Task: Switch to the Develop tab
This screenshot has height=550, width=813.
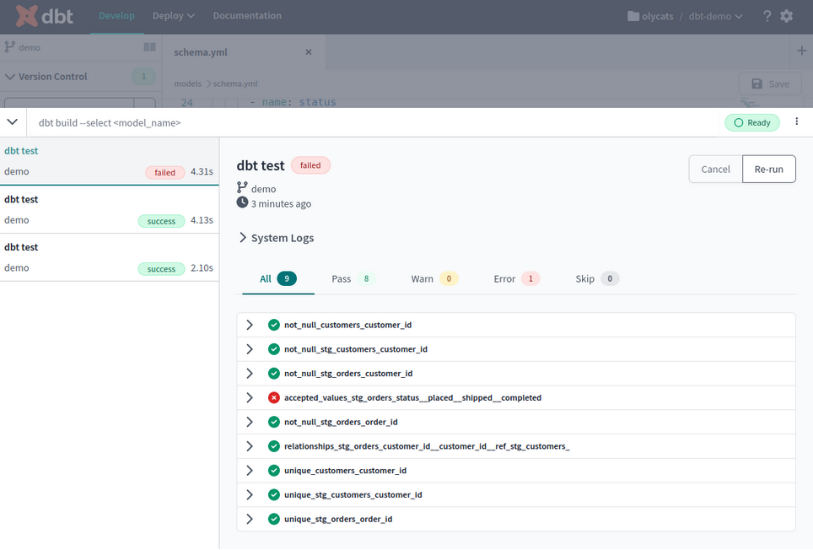Action: (116, 16)
